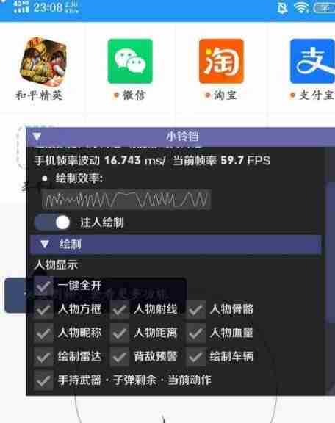
Task: Click the panel's right-side scrollbar
Action: [x=331, y=287]
